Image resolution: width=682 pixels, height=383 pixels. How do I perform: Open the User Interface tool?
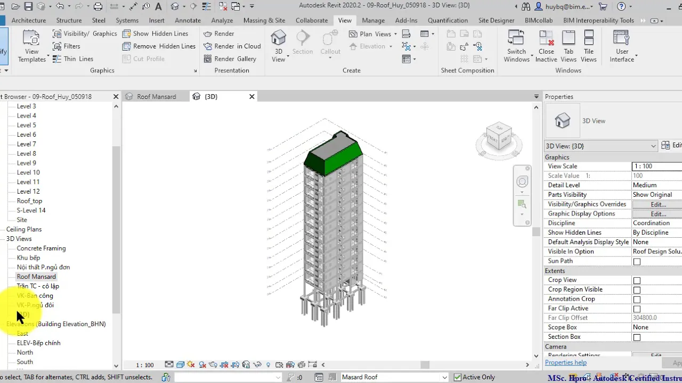[x=622, y=46]
